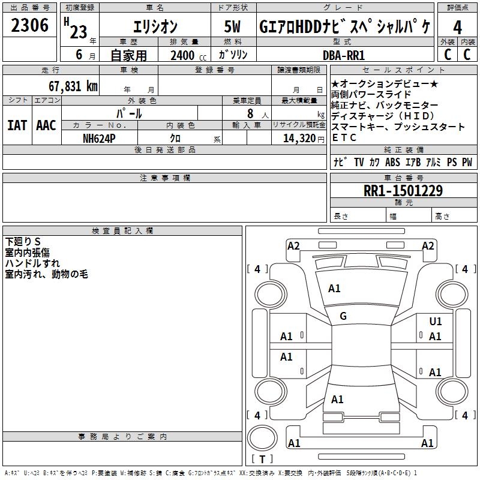Click the mileage value 67,831 km
The height and width of the screenshot is (480, 480).
(73, 86)
